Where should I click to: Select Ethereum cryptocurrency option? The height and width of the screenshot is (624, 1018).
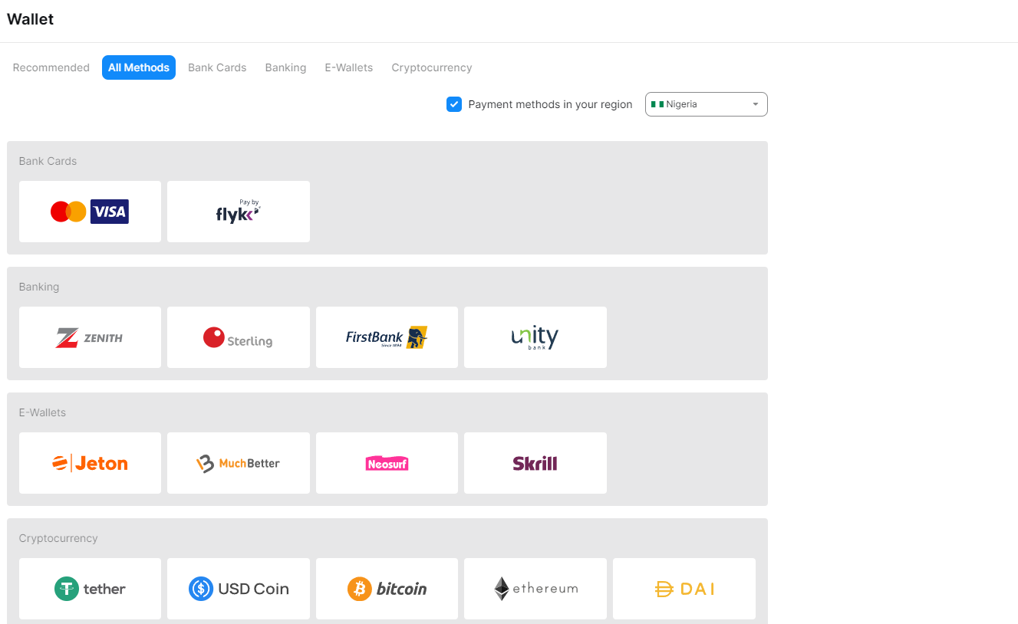[535, 589]
